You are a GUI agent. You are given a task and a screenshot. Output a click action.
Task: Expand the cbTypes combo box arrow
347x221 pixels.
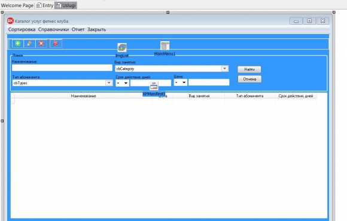click(x=109, y=82)
